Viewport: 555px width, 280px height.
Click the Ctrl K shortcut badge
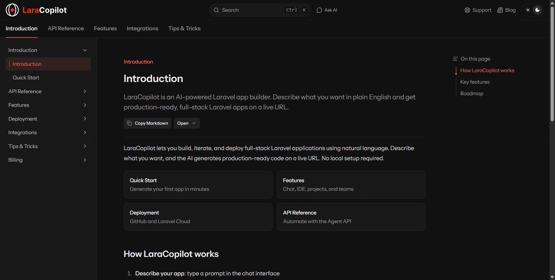[x=296, y=10]
